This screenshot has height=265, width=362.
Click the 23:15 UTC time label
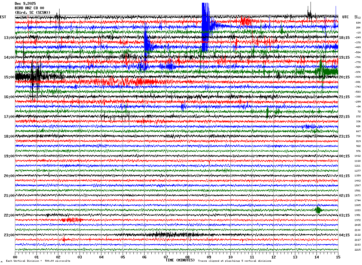344,136
